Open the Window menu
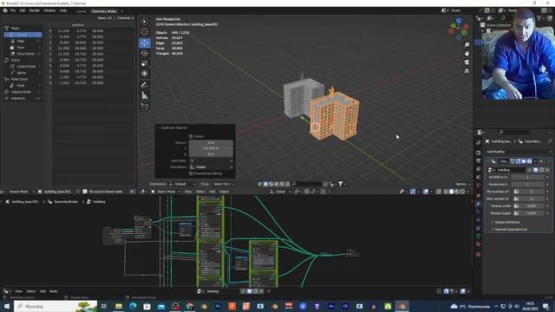 point(49,10)
